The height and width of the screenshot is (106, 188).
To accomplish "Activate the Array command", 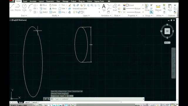I will [62, 12].
